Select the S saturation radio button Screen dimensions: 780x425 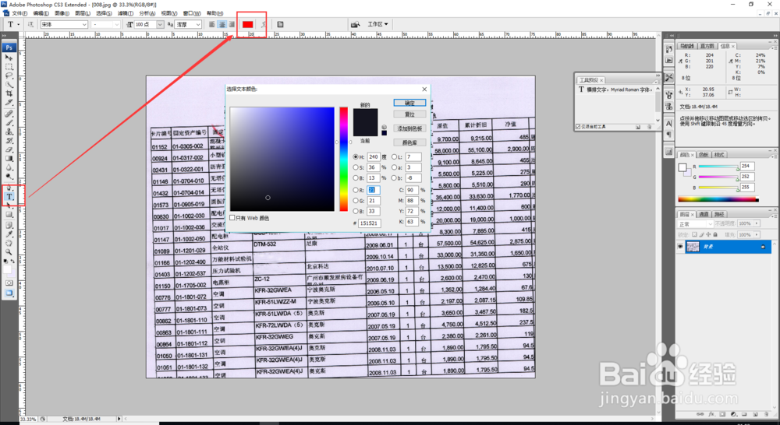(356, 167)
